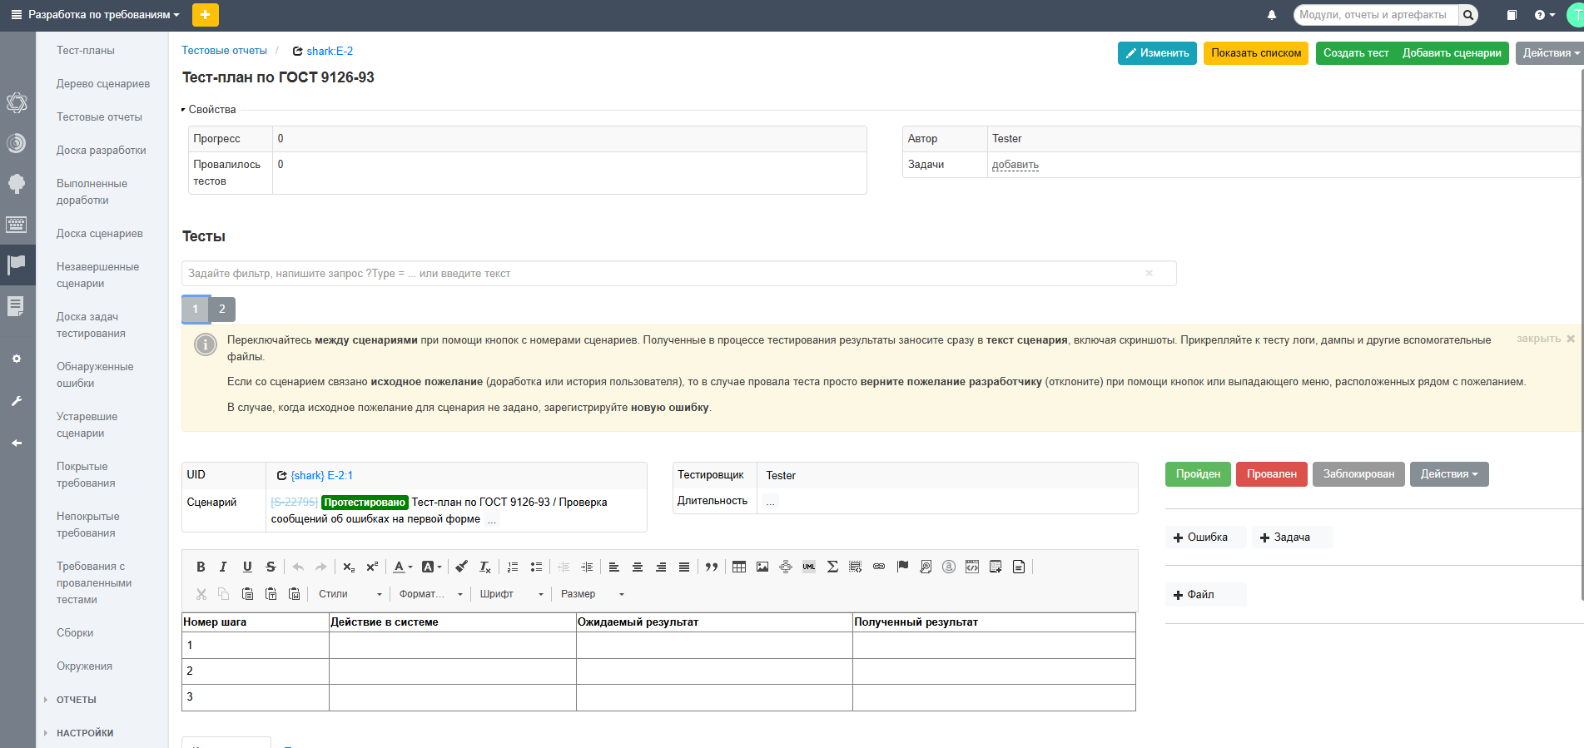Open the {shark} E-2:1 UID link

(321, 476)
